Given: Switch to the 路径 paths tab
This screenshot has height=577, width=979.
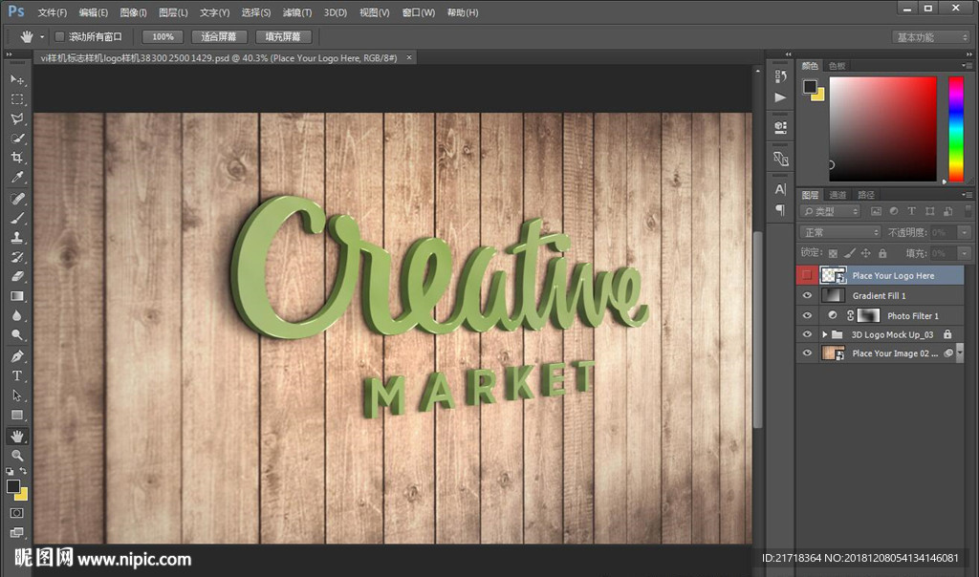Looking at the screenshot, I should tap(866, 195).
